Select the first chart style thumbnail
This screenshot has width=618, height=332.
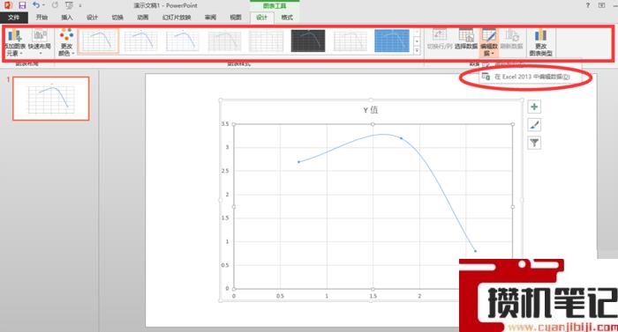99,41
